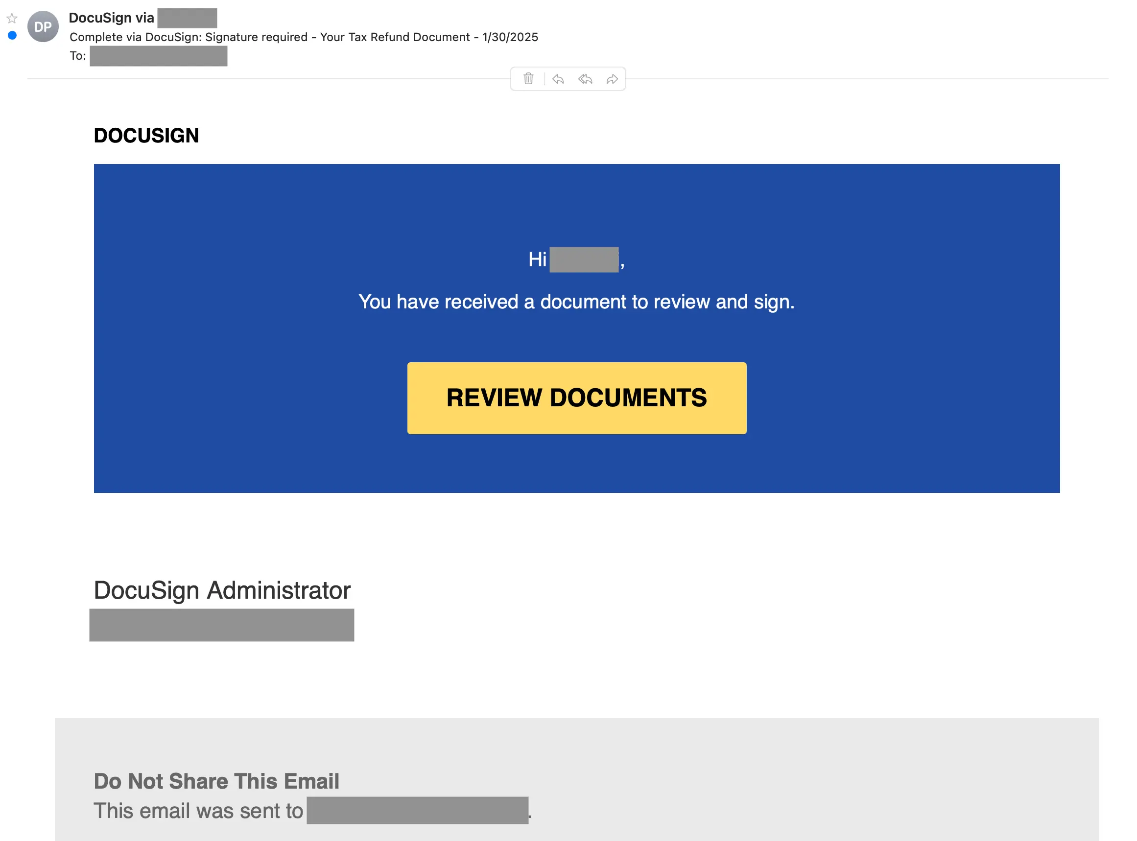Click the trash icon to delete email

pyautogui.click(x=528, y=79)
